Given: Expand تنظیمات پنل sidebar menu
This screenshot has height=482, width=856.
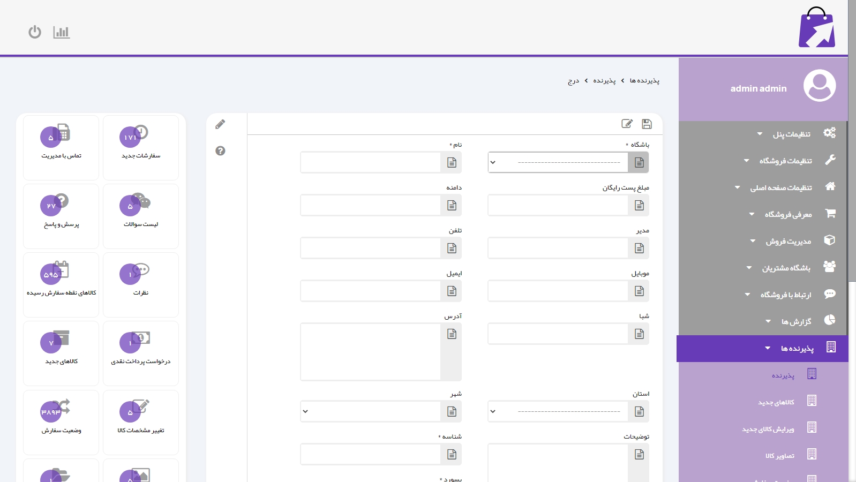Looking at the screenshot, I should click(x=791, y=134).
